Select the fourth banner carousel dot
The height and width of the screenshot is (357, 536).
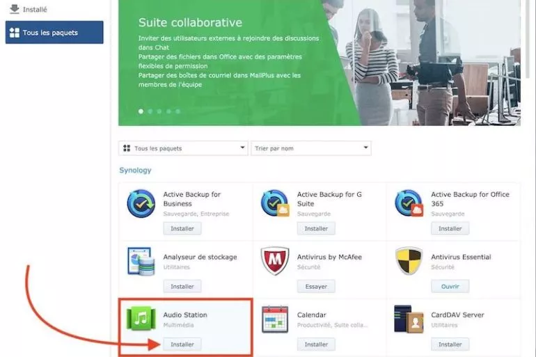point(168,111)
